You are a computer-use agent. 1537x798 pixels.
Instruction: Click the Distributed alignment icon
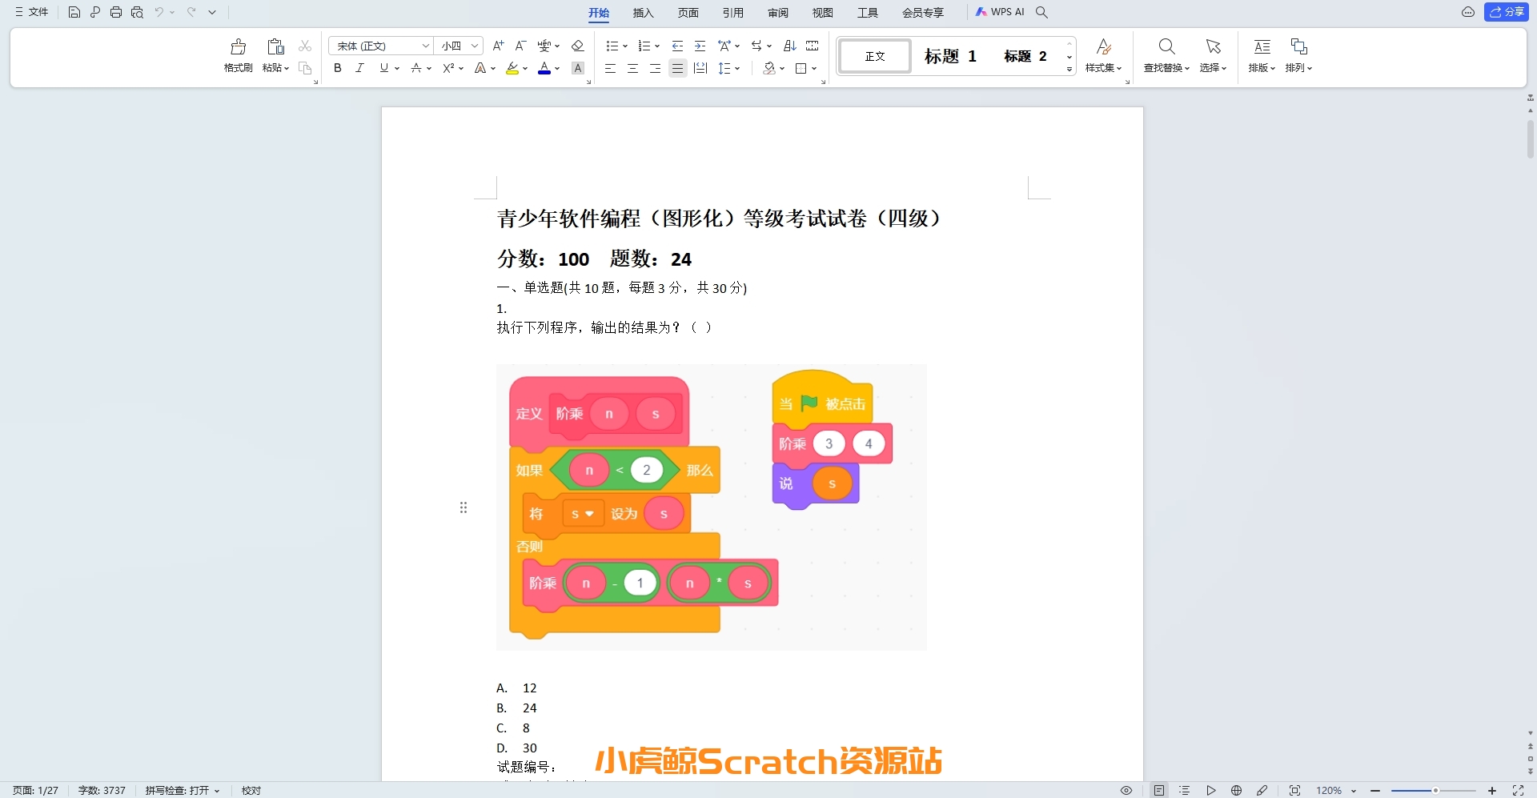[x=700, y=69]
